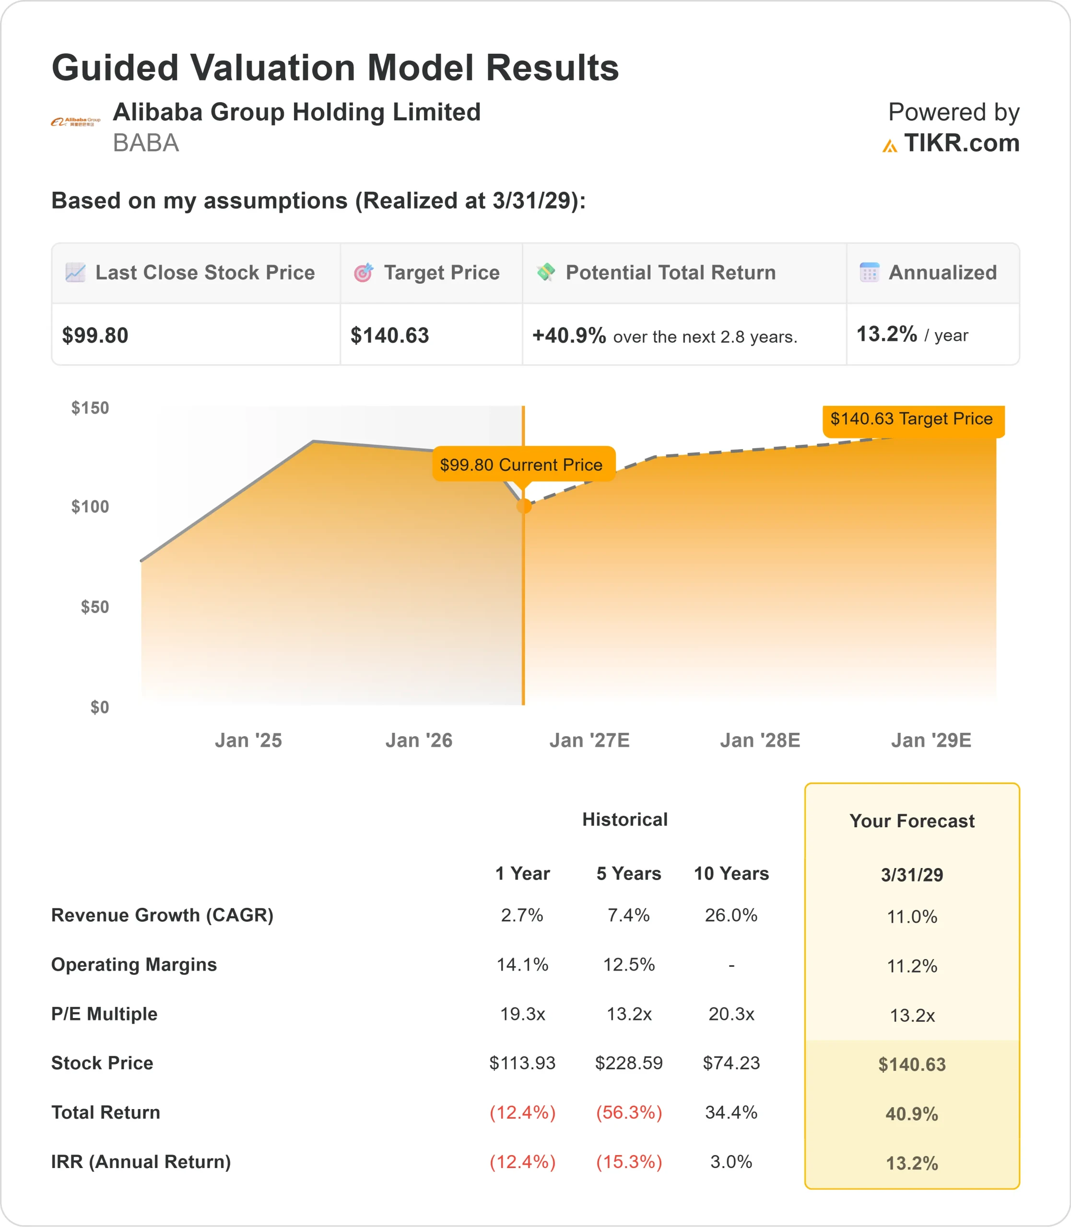
Task: Click the 5 Years column header
Action: point(629,873)
